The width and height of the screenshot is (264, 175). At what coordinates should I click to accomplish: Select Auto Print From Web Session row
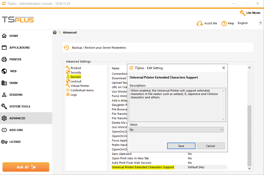pyautogui.click(x=169, y=163)
